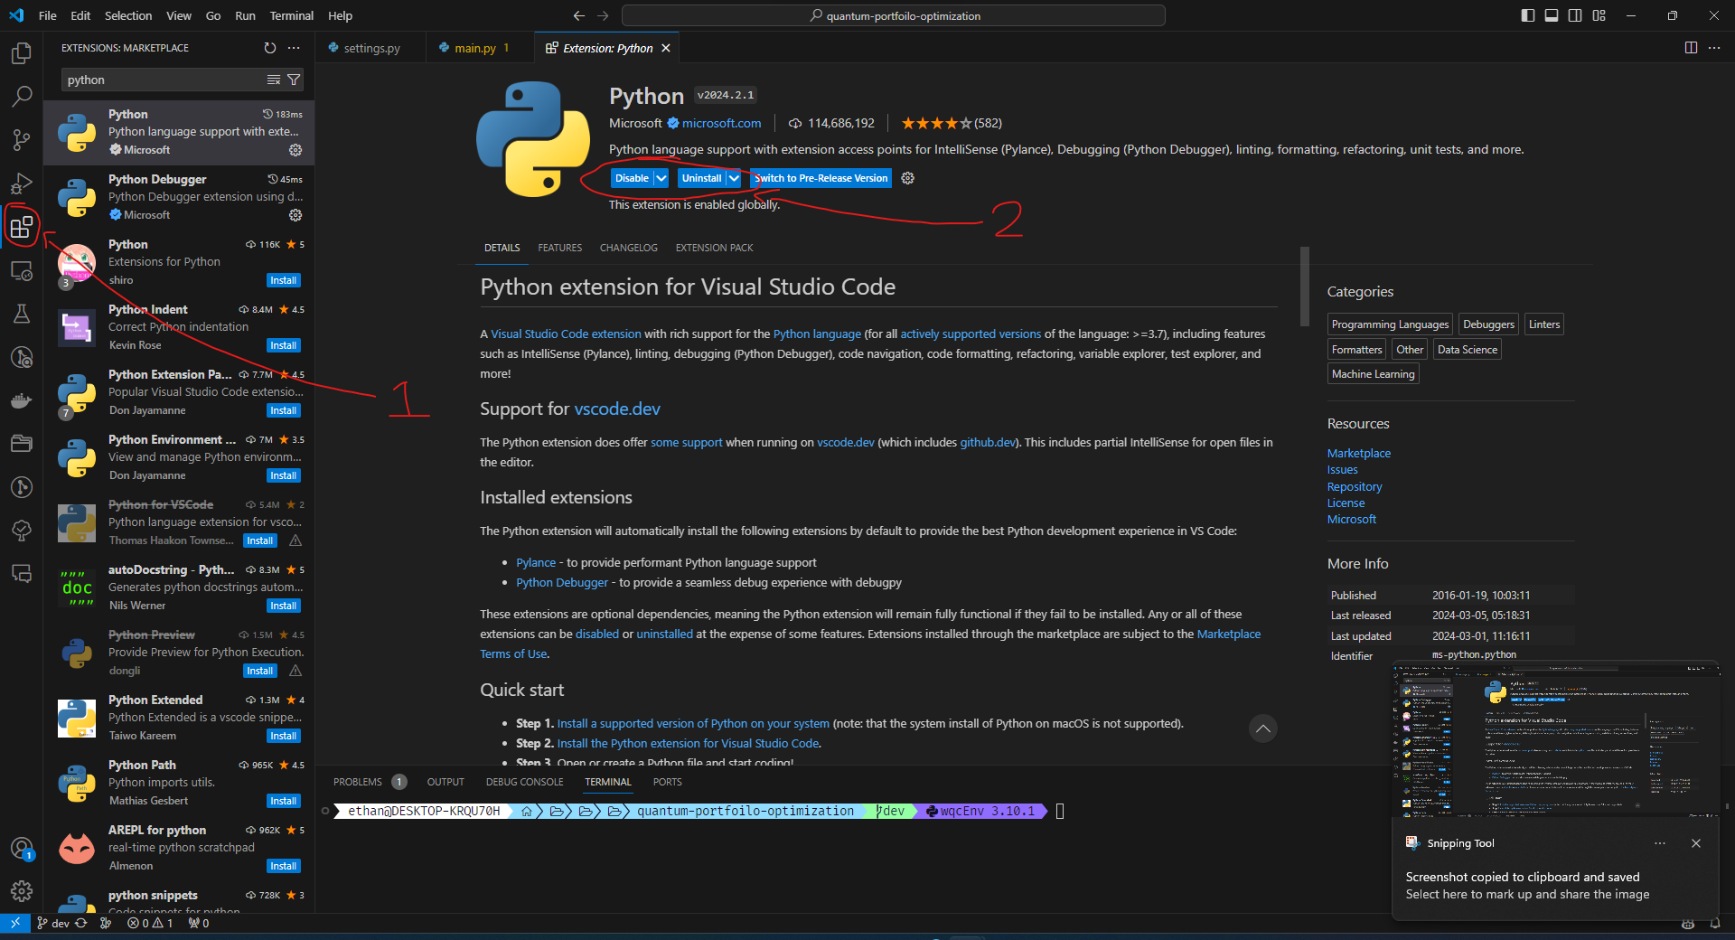Viewport: 1735px width, 940px height.
Task: Click Switch to Pre-Release Version
Action: (x=820, y=178)
